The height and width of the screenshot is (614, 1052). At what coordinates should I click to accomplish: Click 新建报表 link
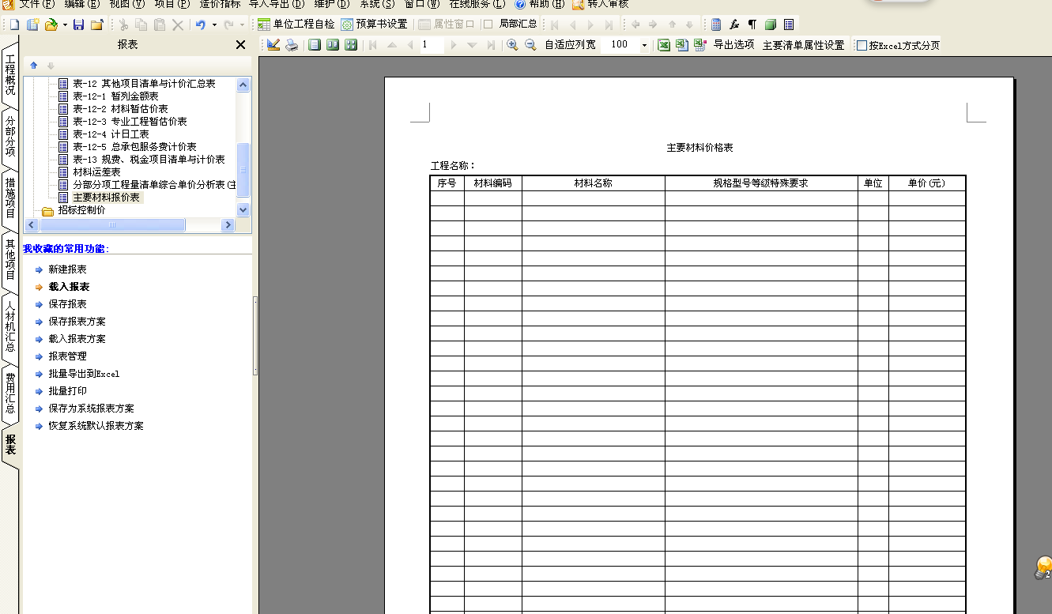click(67, 269)
